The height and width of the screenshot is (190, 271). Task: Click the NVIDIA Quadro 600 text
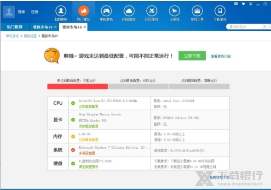[x=92, y=121]
